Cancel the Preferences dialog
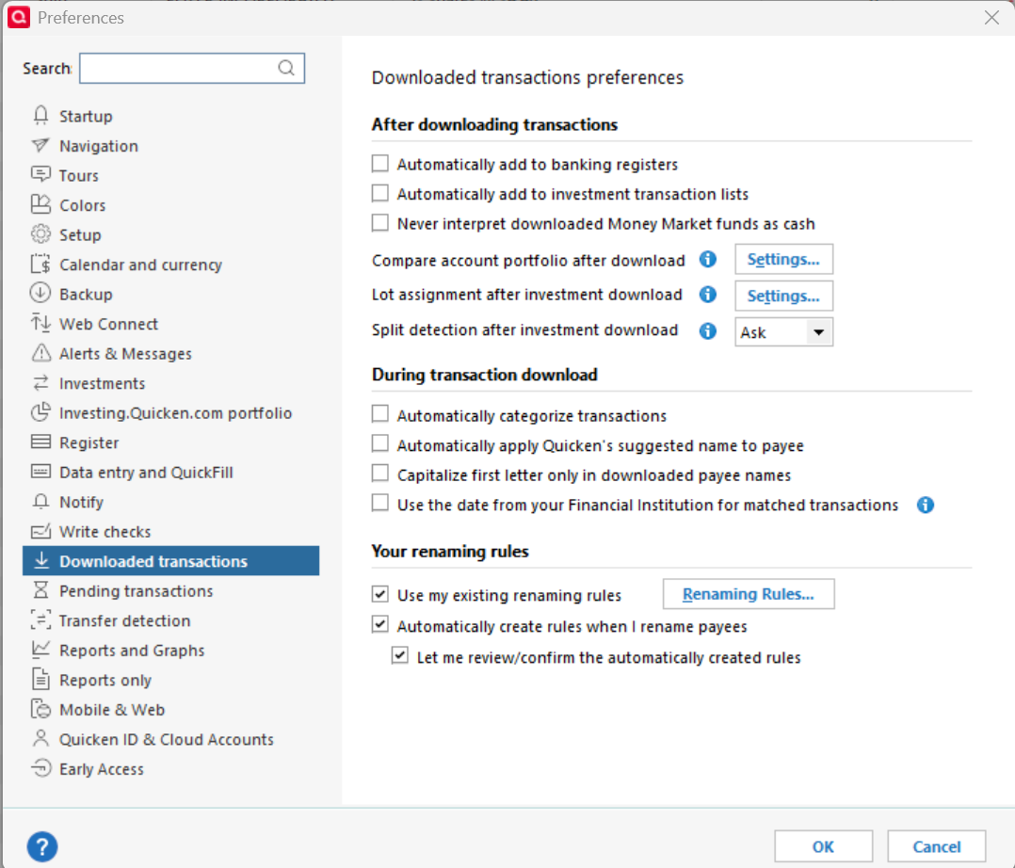This screenshot has height=868, width=1015. (937, 846)
